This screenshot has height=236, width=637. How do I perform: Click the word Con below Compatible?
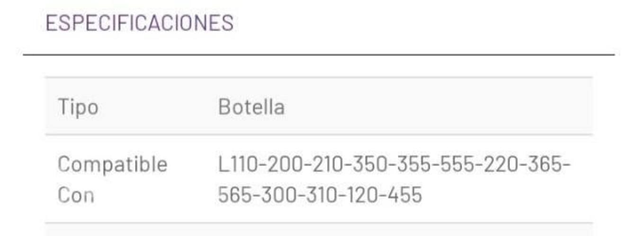(x=75, y=195)
